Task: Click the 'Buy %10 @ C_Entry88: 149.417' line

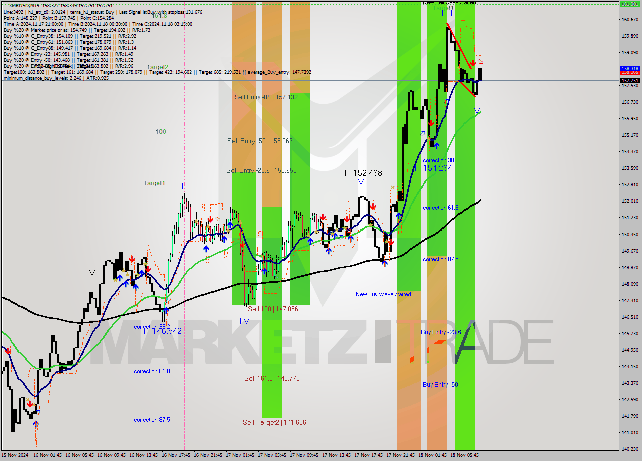Action: pyautogui.click(x=70, y=48)
